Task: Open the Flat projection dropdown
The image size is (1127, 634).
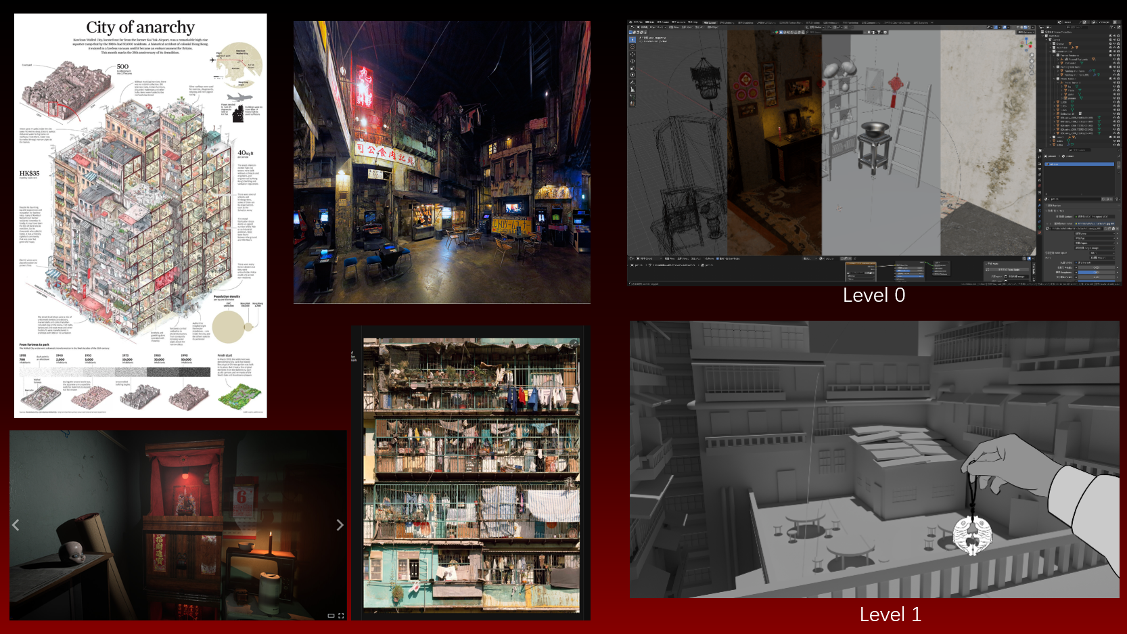Action: point(1095,238)
